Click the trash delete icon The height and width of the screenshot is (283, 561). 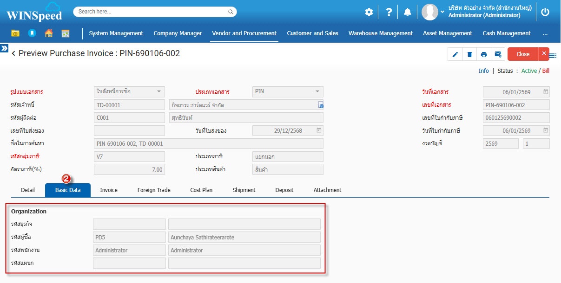point(469,54)
